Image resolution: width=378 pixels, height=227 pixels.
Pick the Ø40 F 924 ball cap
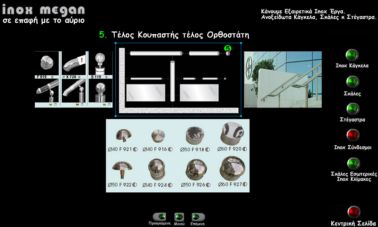tap(158, 169)
